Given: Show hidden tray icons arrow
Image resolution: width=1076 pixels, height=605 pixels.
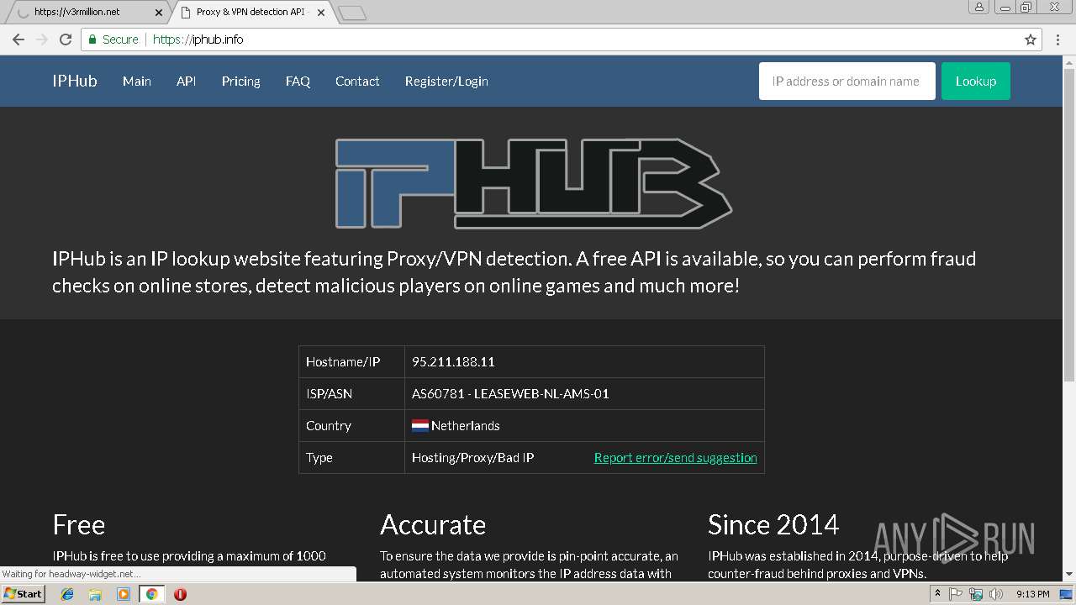Looking at the screenshot, I should pyautogui.click(x=937, y=594).
